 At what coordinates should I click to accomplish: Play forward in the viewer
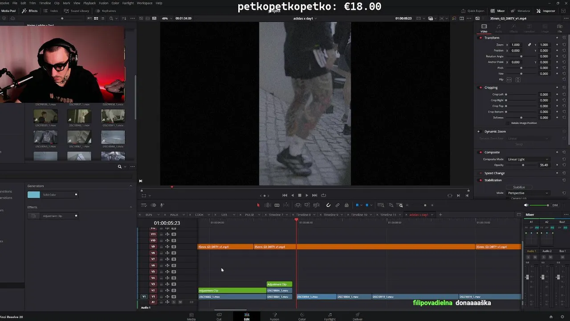pyautogui.click(x=306, y=195)
